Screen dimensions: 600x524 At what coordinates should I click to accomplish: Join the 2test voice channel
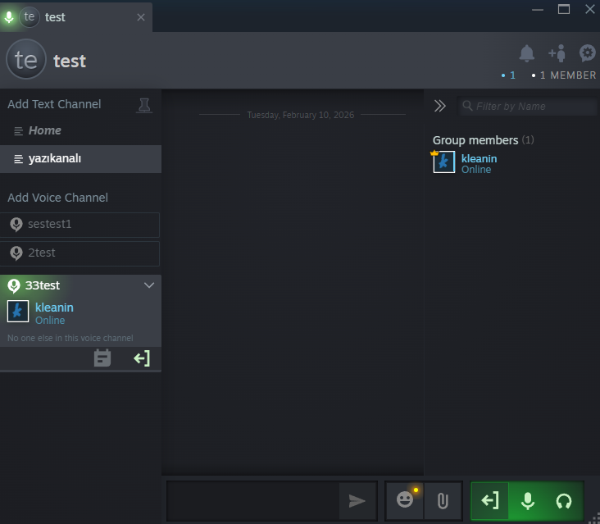(80, 253)
